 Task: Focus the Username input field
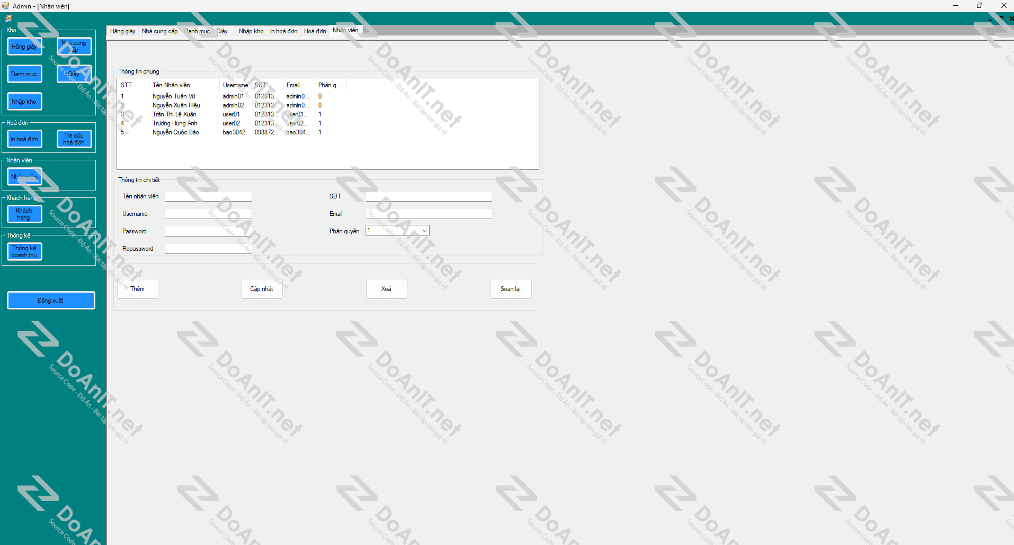coord(208,214)
